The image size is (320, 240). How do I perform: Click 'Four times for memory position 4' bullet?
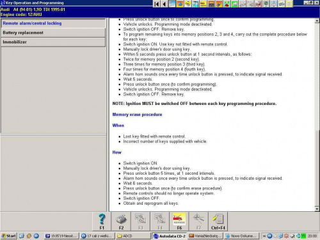pyautogui.click(x=164, y=69)
